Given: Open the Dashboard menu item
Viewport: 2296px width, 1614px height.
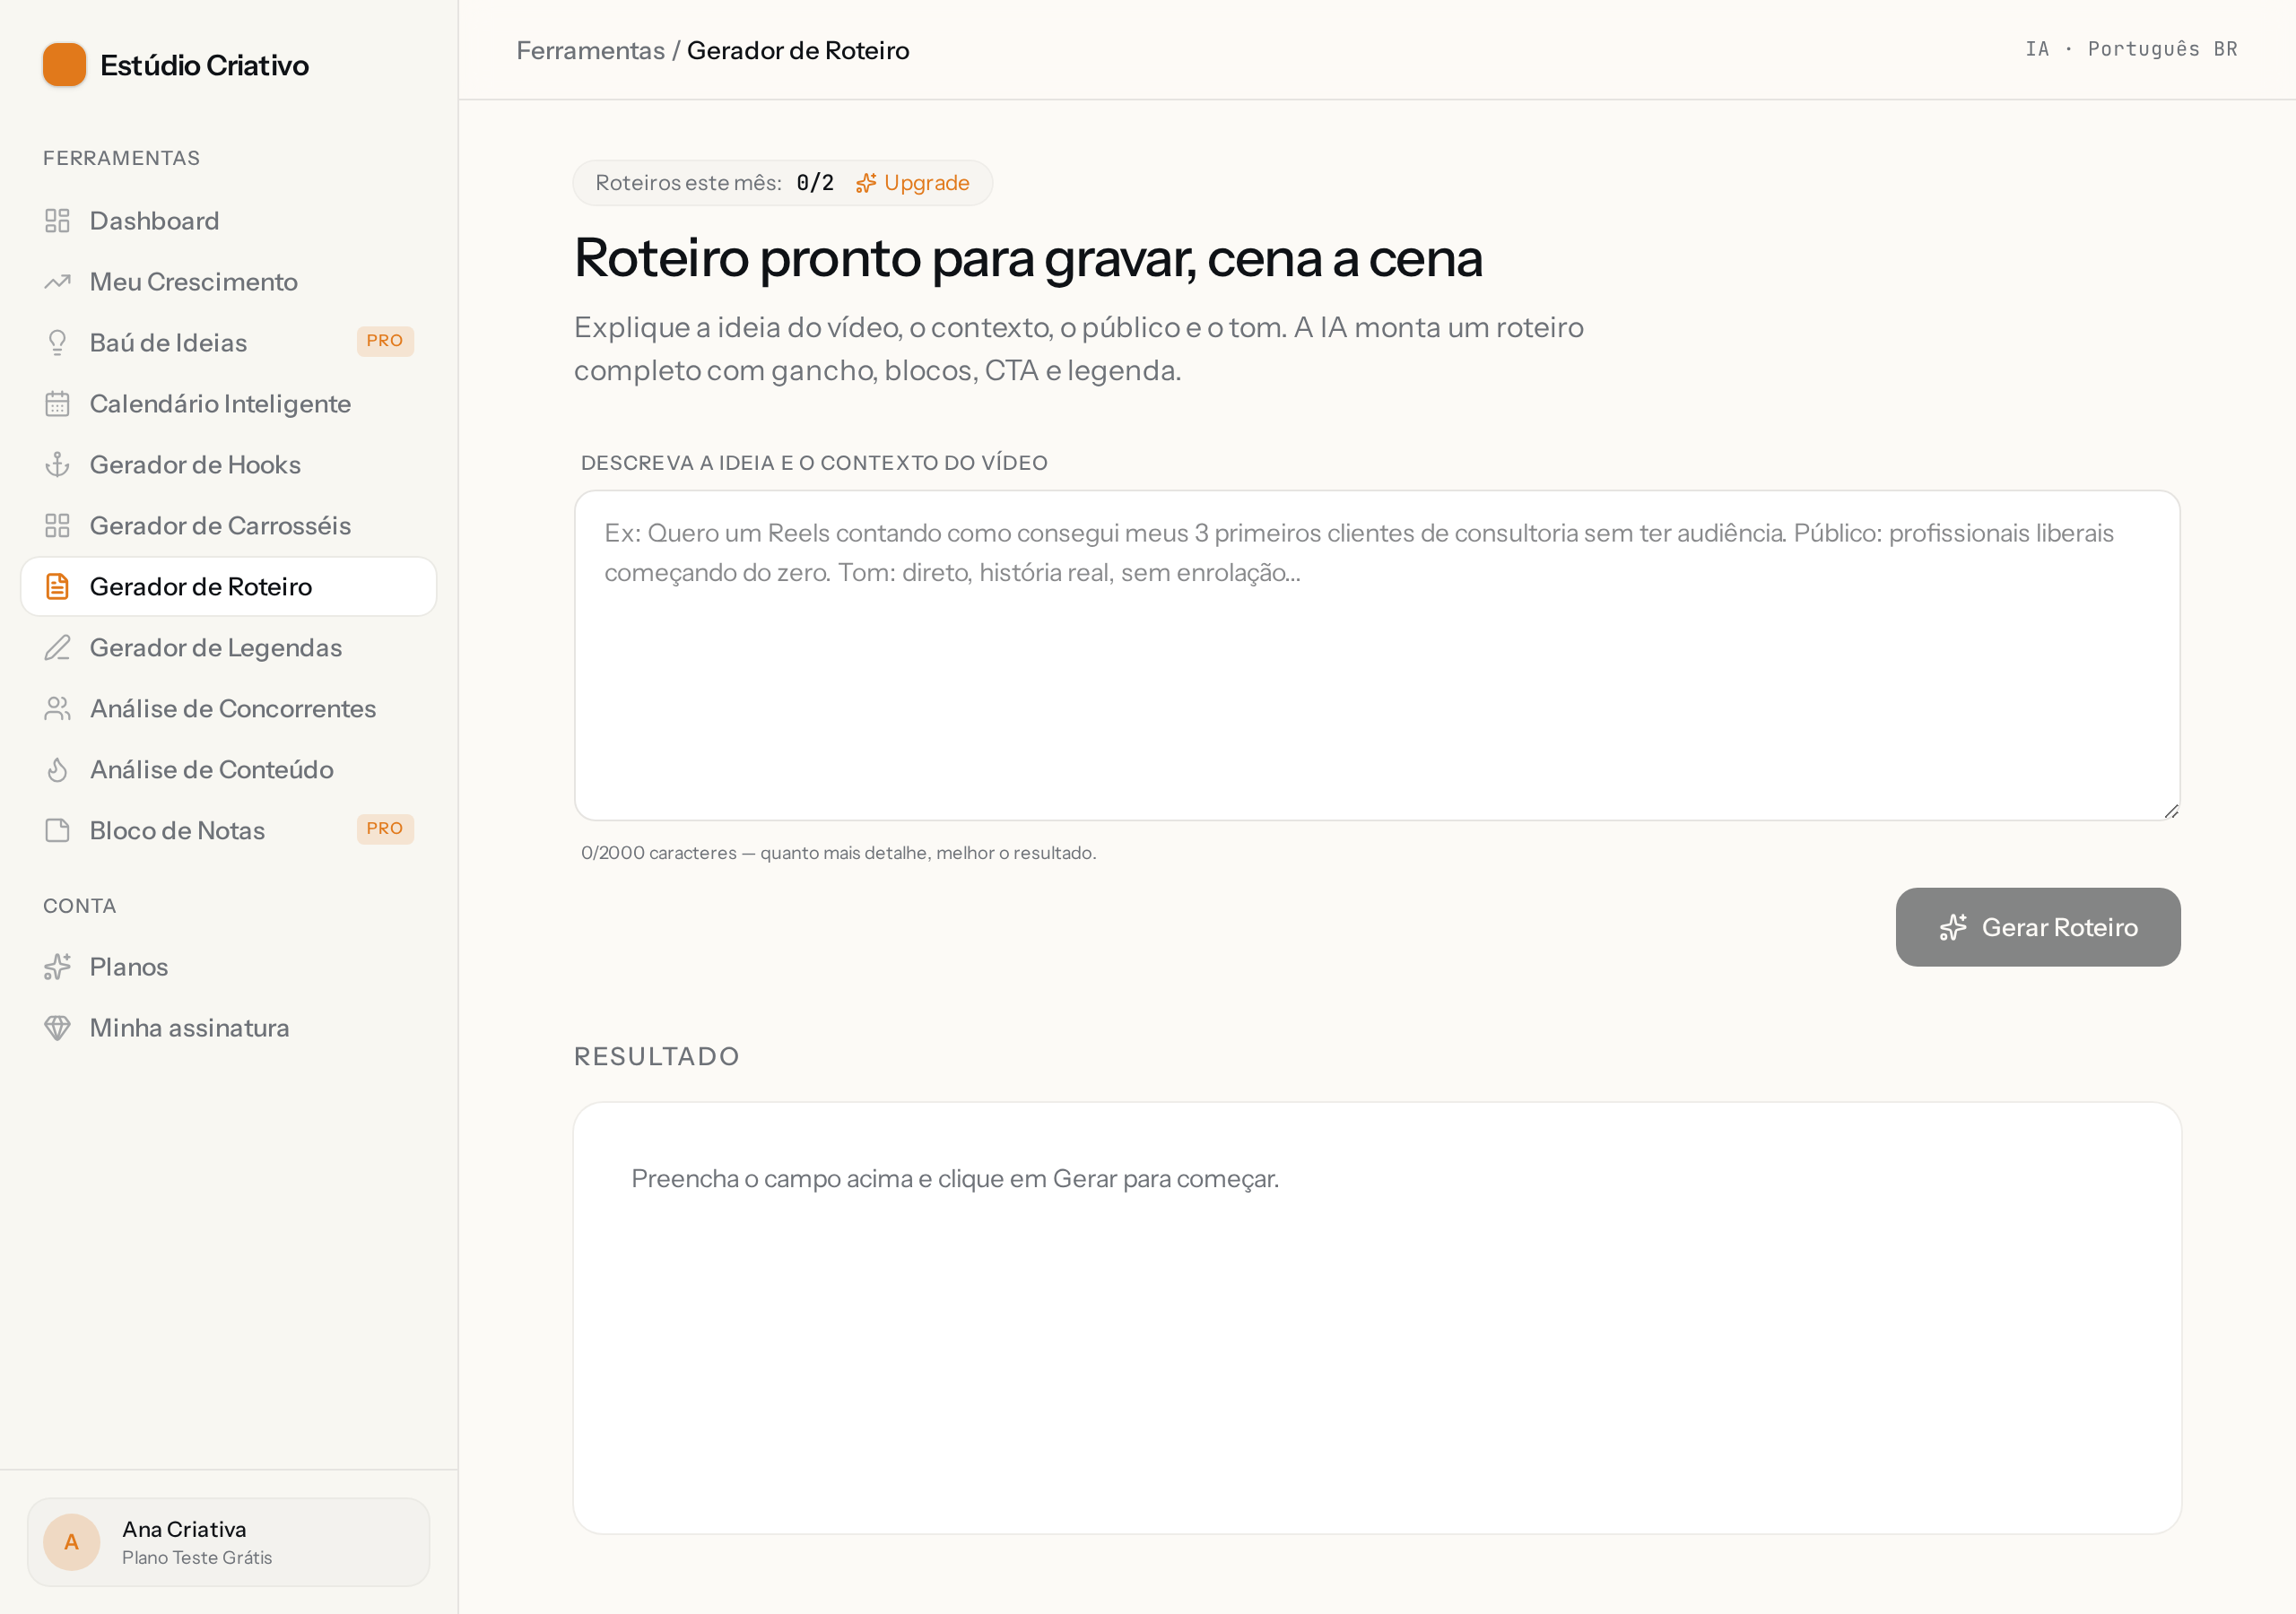Looking at the screenshot, I should tap(229, 221).
